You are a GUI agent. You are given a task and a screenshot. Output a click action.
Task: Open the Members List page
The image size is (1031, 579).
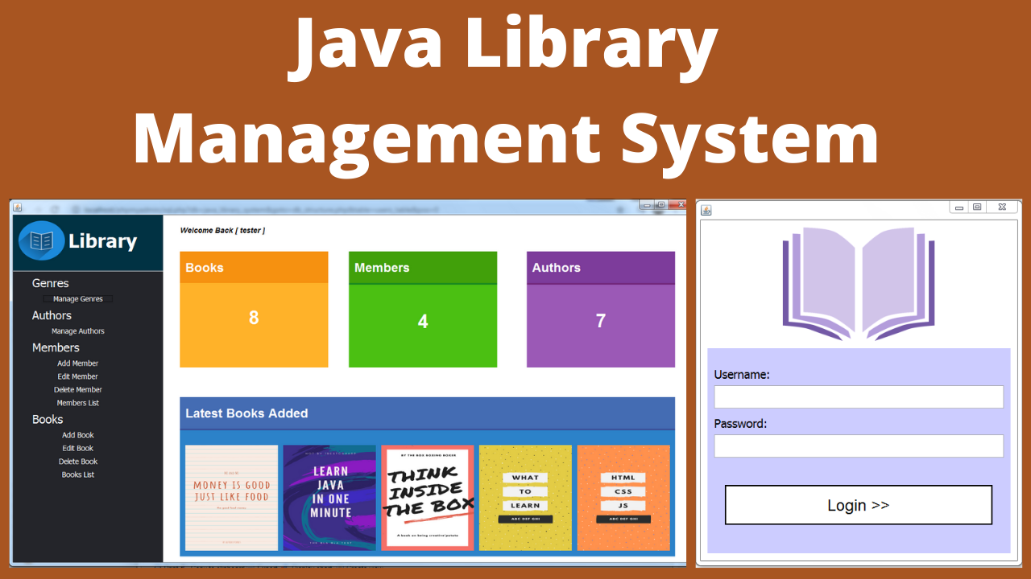(x=77, y=403)
